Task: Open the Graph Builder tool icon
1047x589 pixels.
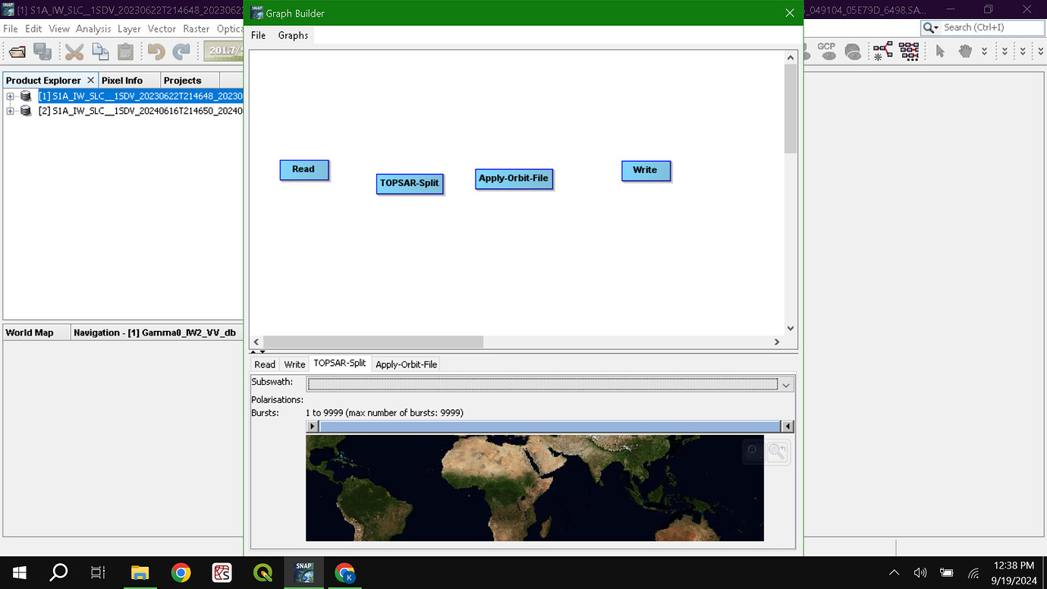Action: [x=882, y=51]
